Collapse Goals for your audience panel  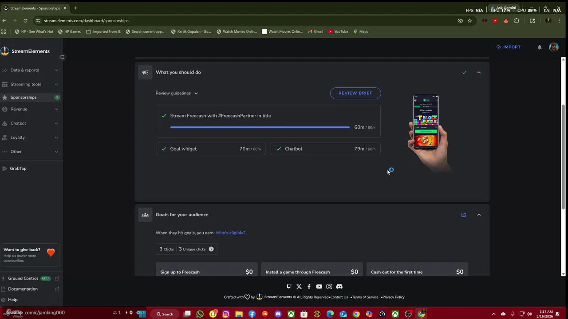click(479, 214)
